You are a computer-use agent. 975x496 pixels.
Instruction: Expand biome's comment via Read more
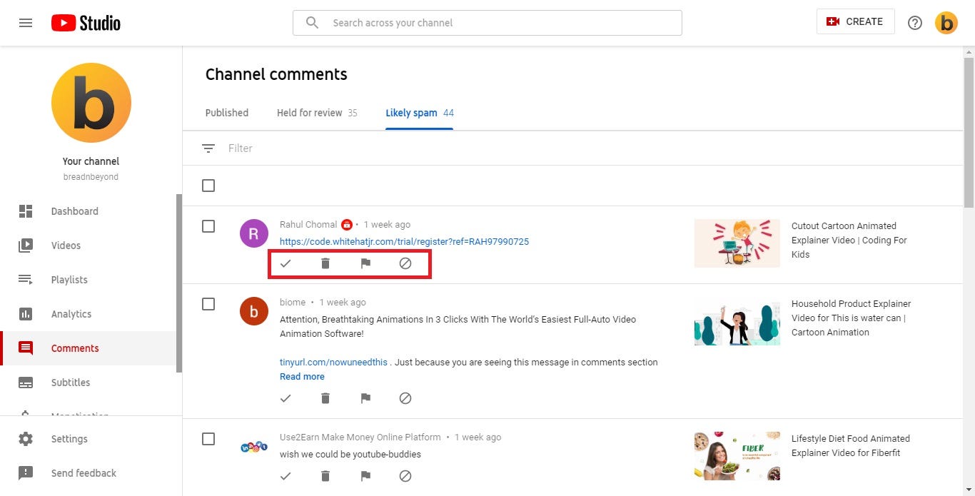302,376
